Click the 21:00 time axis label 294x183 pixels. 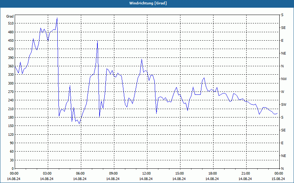(x=246, y=173)
